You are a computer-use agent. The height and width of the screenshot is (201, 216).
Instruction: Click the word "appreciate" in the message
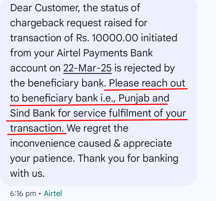[147, 144]
